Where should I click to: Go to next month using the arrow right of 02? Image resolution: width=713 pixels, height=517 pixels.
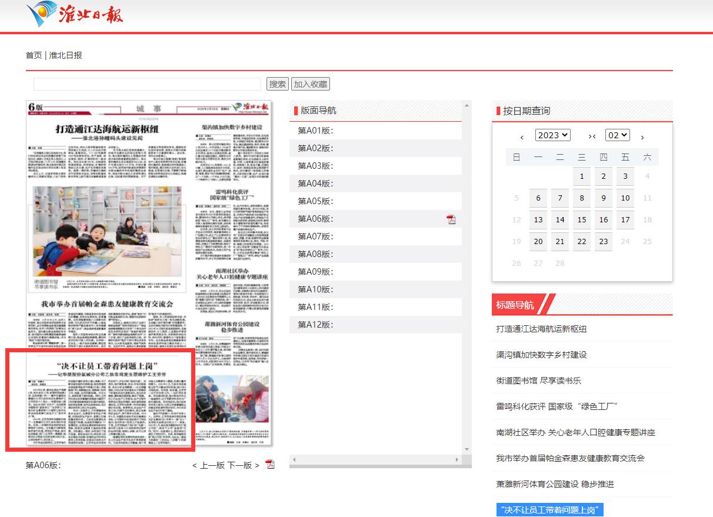[642, 136]
